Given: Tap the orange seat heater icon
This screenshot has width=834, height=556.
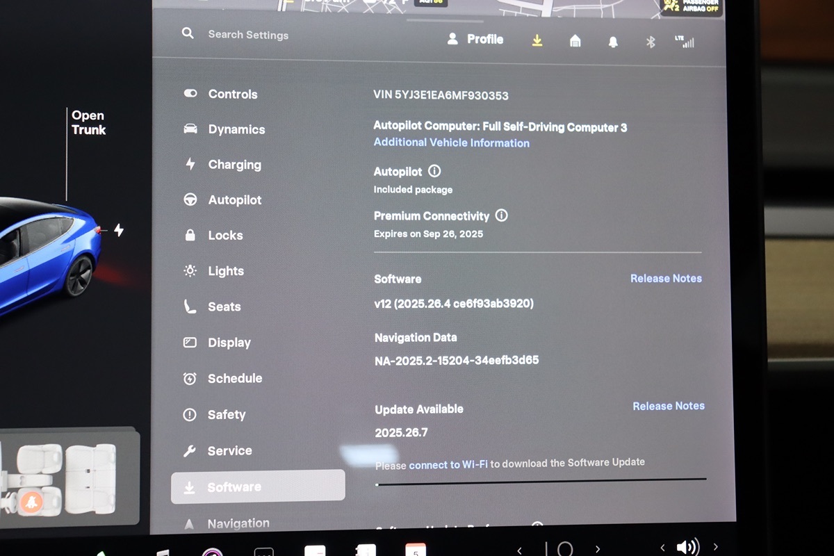Looking at the screenshot, I should point(31,502).
